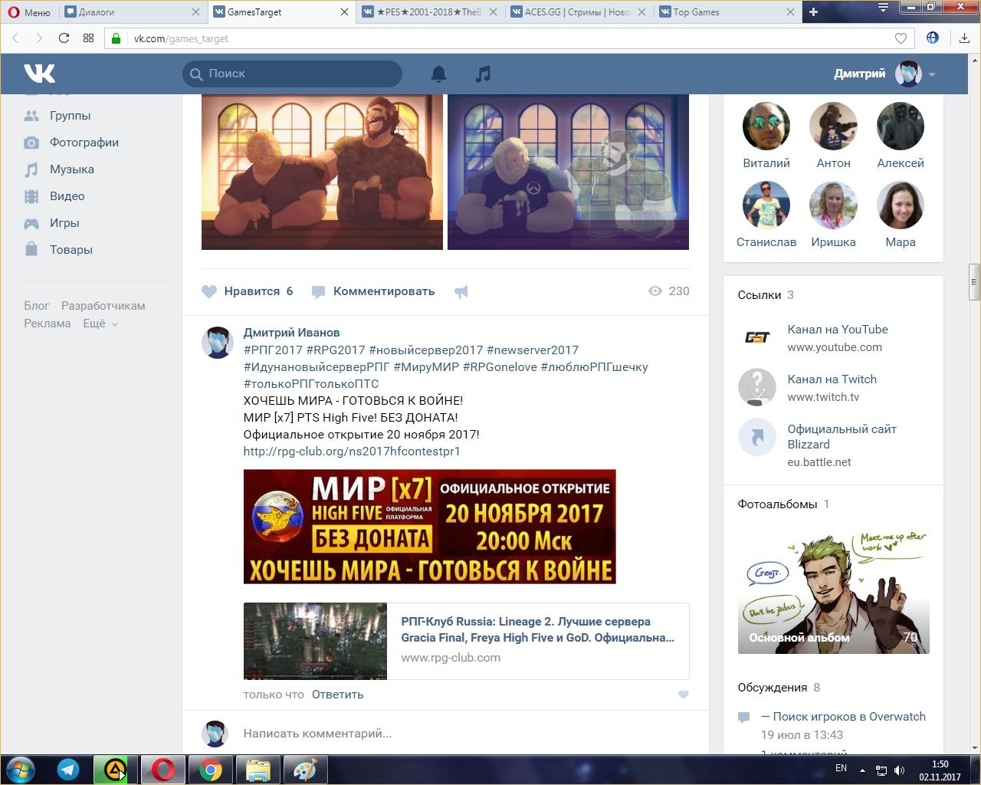Open Дмитрий profile dropdown arrow
Screen dimensions: 981x785
(x=932, y=74)
